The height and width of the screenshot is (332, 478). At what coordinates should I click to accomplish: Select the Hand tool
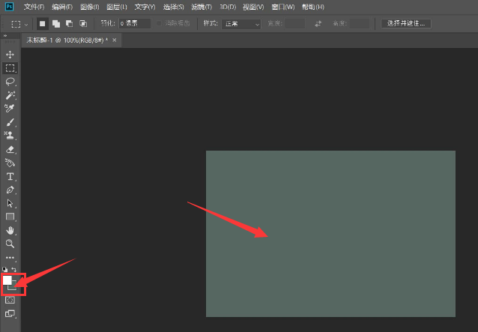(10, 230)
